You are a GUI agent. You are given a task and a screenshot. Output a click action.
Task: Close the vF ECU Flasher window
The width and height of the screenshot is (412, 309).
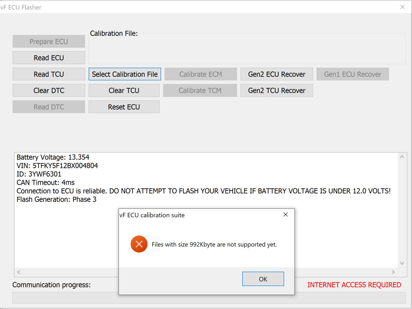pyautogui.click(x=402, y=7)
